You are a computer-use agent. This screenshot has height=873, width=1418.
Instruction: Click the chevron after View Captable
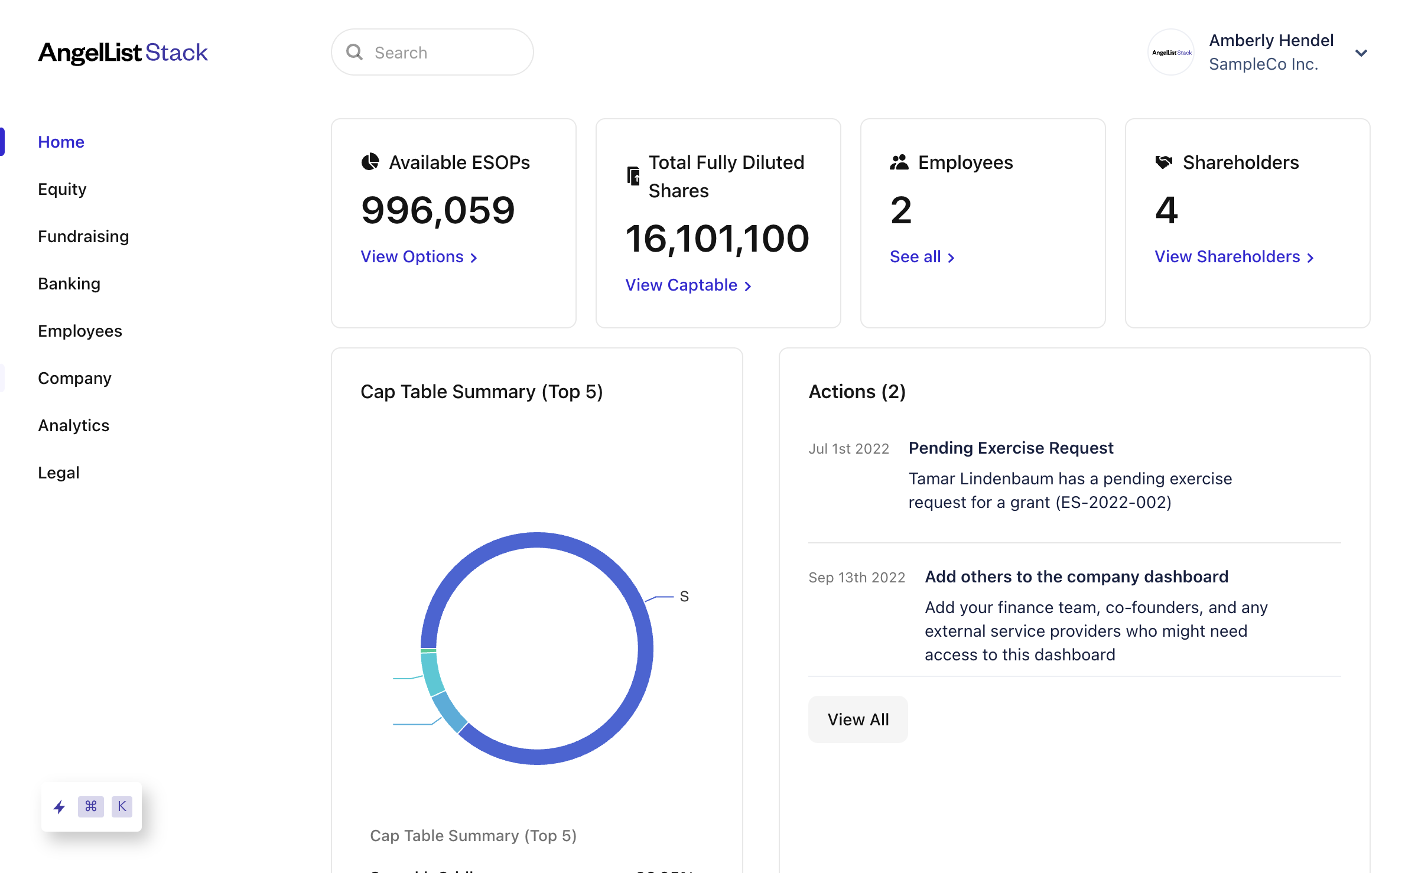click(x=747, y=286)
